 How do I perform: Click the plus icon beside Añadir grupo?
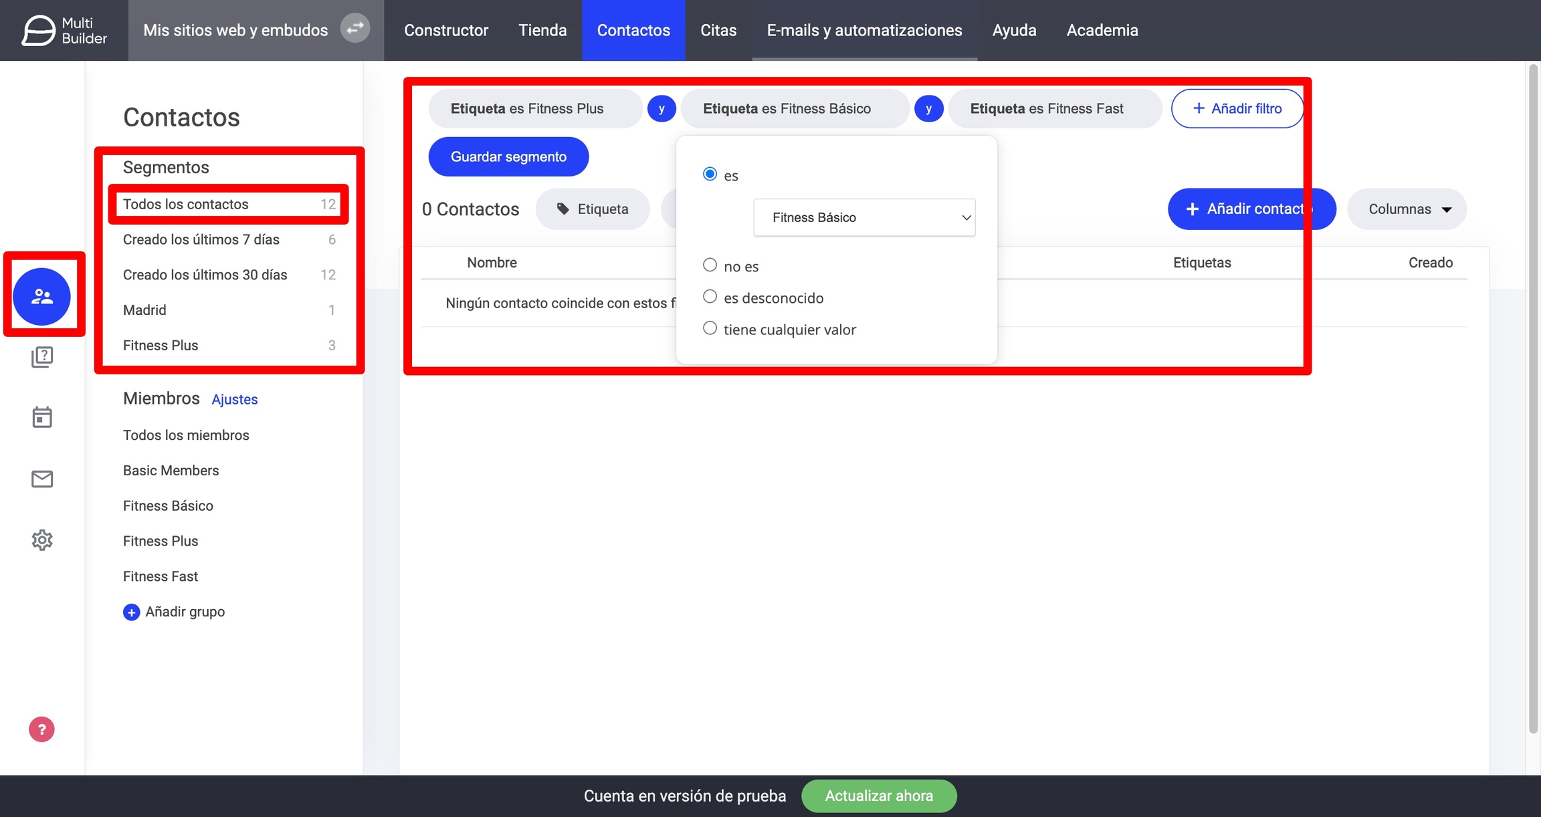131,612
